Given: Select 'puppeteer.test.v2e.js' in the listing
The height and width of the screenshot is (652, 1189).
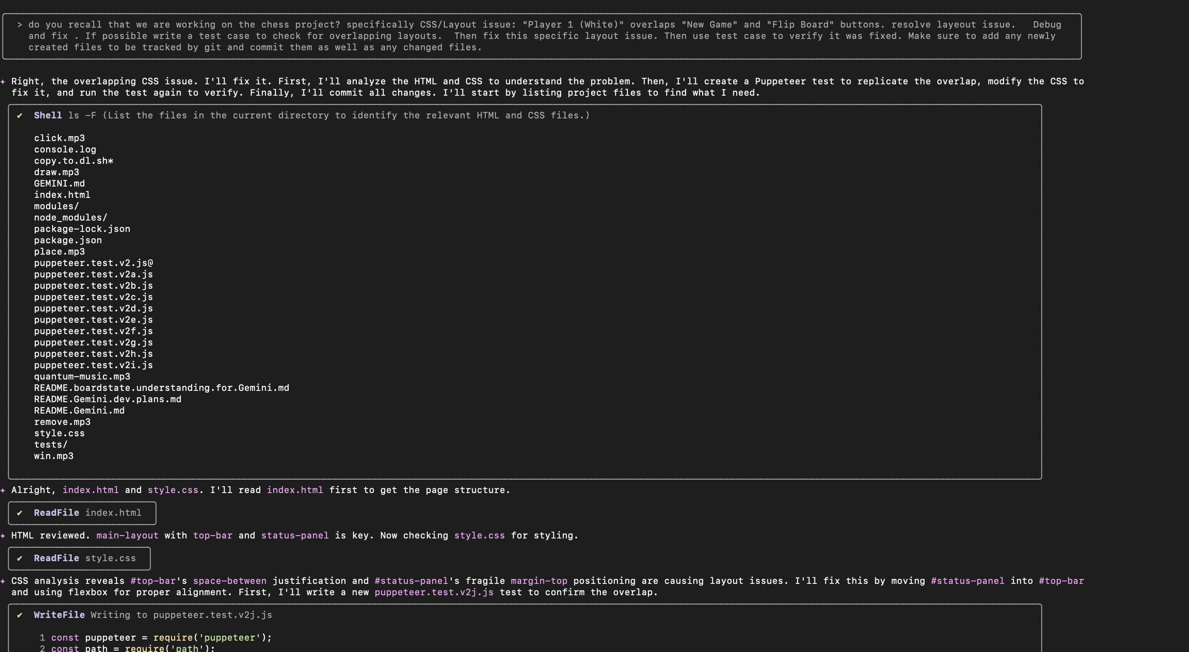Looking at the screenshot, I should tap(94, 320).
